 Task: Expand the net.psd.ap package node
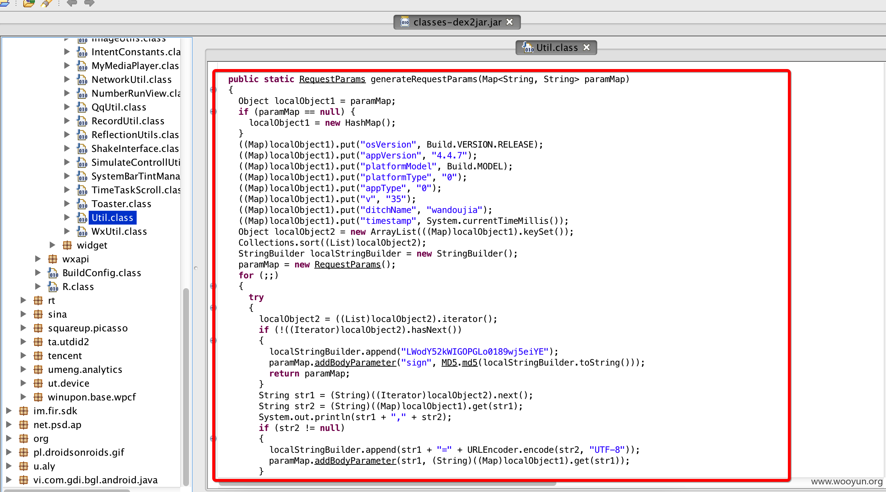[x=9, y=424]
